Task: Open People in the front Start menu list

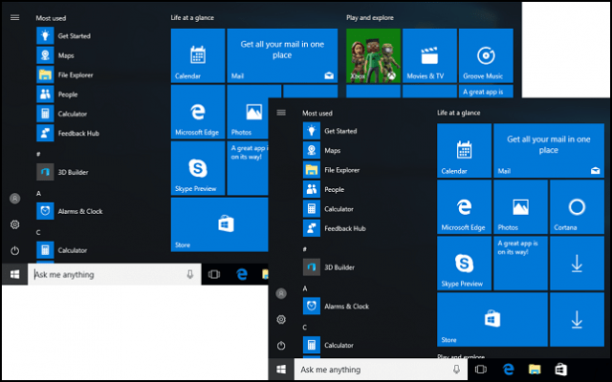Action: coord(324,189)
